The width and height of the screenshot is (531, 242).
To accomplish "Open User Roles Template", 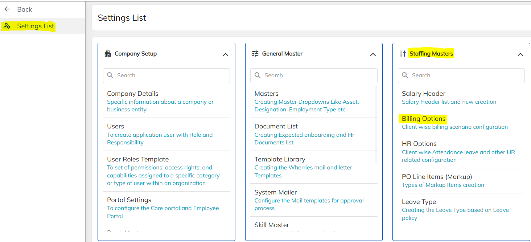I will point(138,159).
